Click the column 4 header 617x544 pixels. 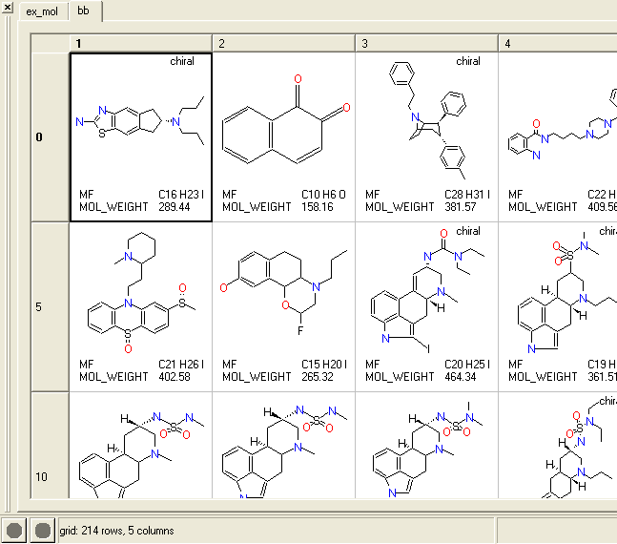(x=557, y=43)
